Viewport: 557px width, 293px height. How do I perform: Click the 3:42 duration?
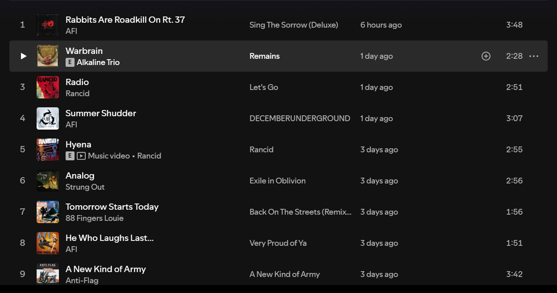tap(514, 274)
